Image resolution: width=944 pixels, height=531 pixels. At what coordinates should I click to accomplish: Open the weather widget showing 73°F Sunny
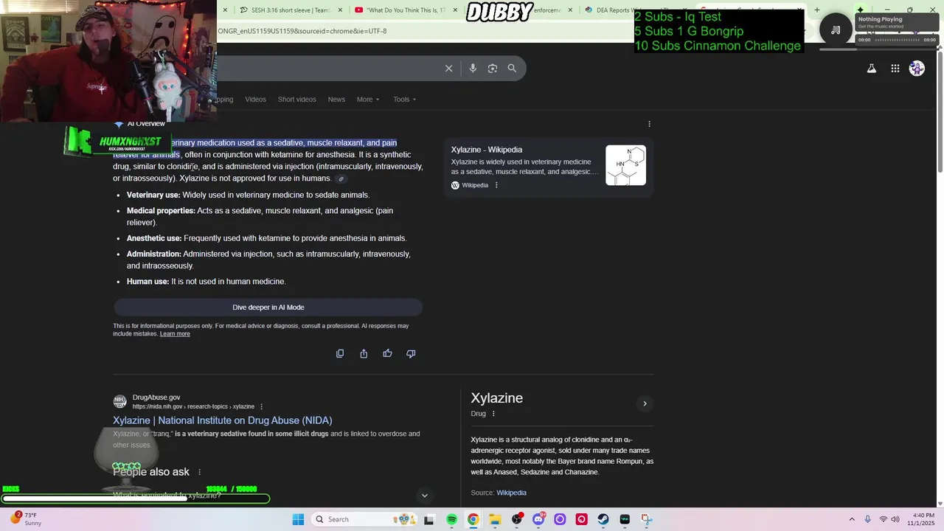[x=25, y=519]
